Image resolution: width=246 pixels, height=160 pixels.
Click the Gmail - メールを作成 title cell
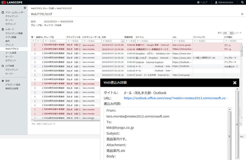pyautogui.click(x=154, y=75)
